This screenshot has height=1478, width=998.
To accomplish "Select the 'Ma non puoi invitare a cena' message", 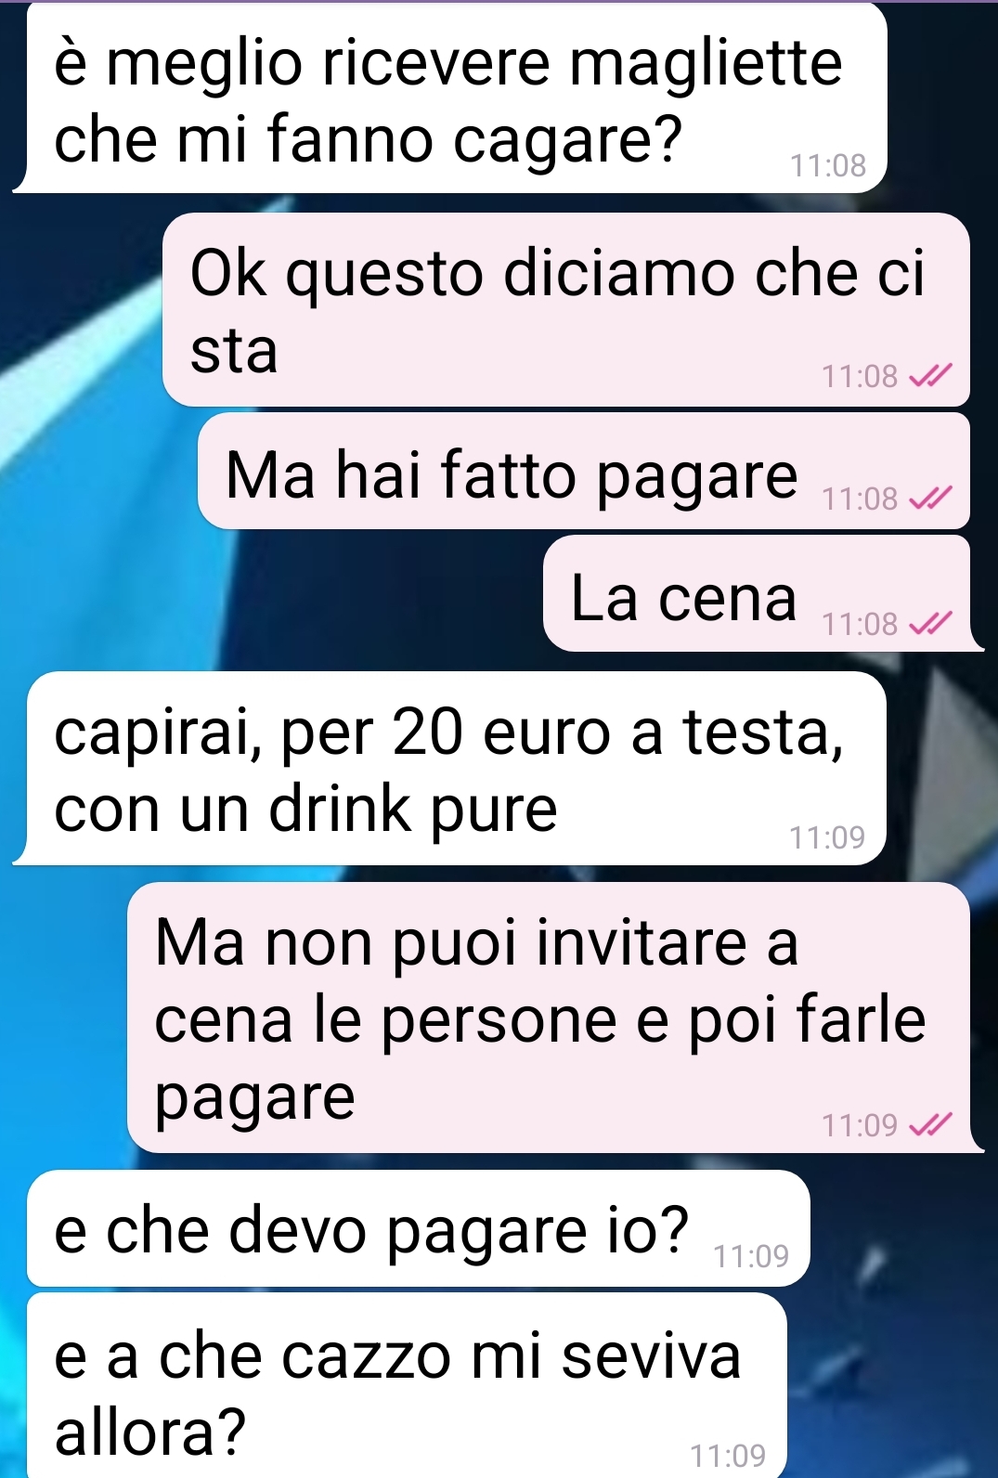I will pos(549,1018).
